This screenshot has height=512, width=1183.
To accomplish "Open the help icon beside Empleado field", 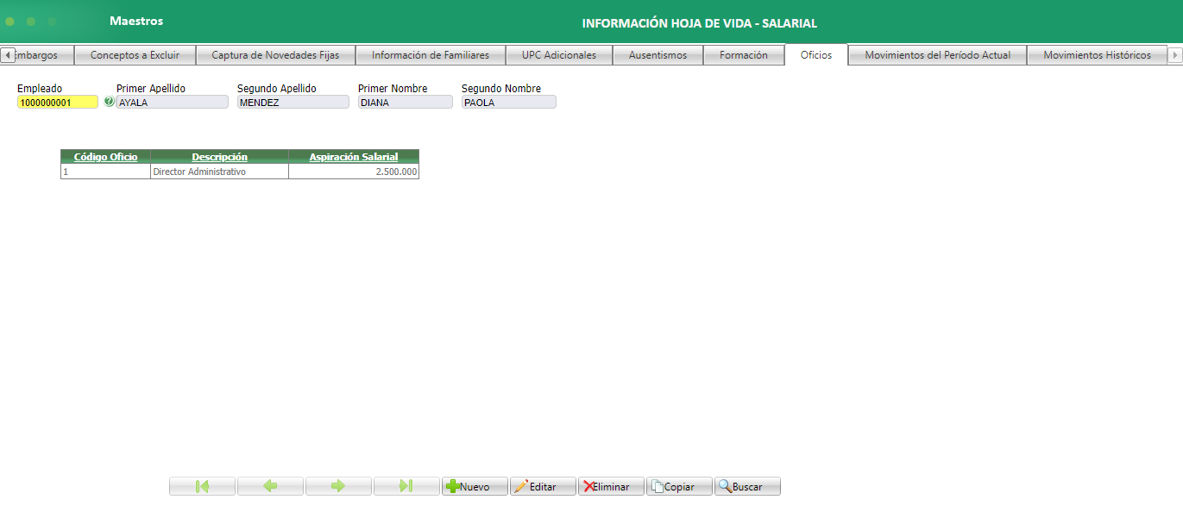I will click(x=107, y=101).
